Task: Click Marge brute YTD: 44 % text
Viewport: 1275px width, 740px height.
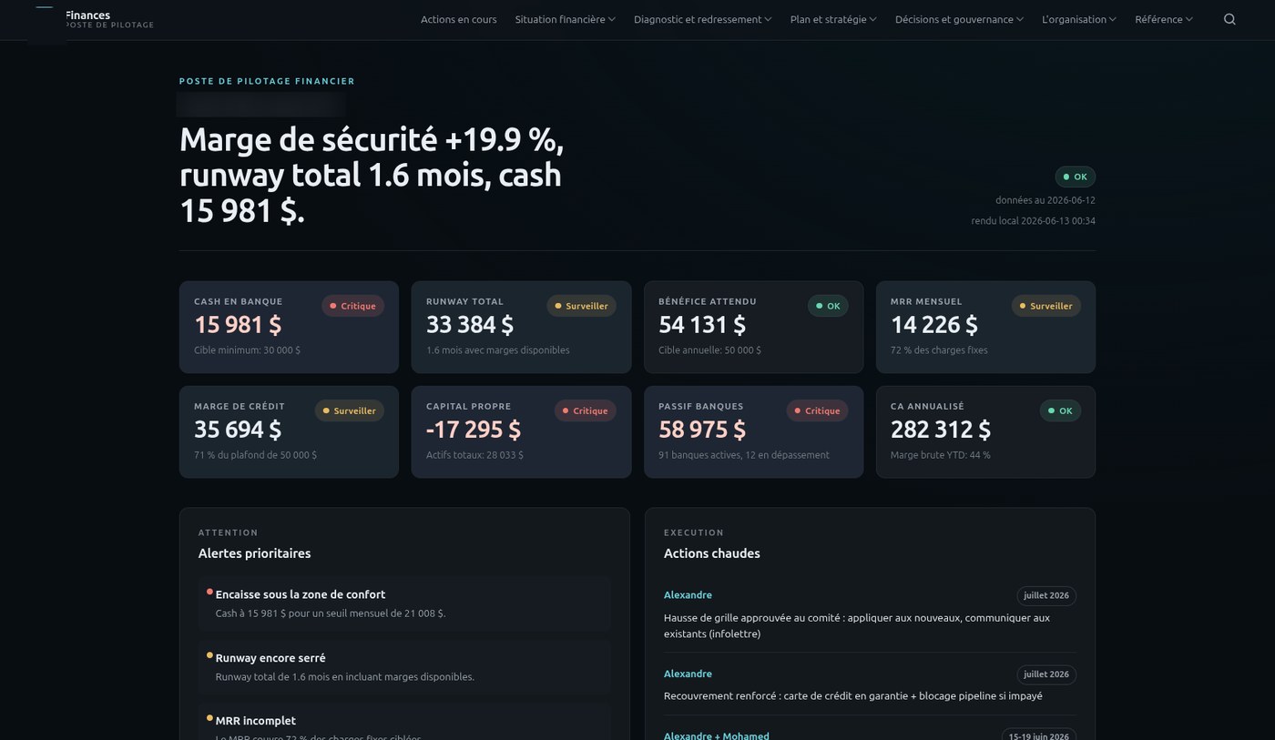Action: (x=940, y=455)
